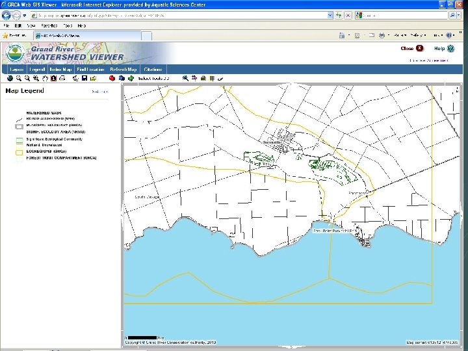Image resolution: width=468 pixels, height=351 pixels.
Task: Click the yellow Ecoregions legend swatch
Action: coord(20,152)
